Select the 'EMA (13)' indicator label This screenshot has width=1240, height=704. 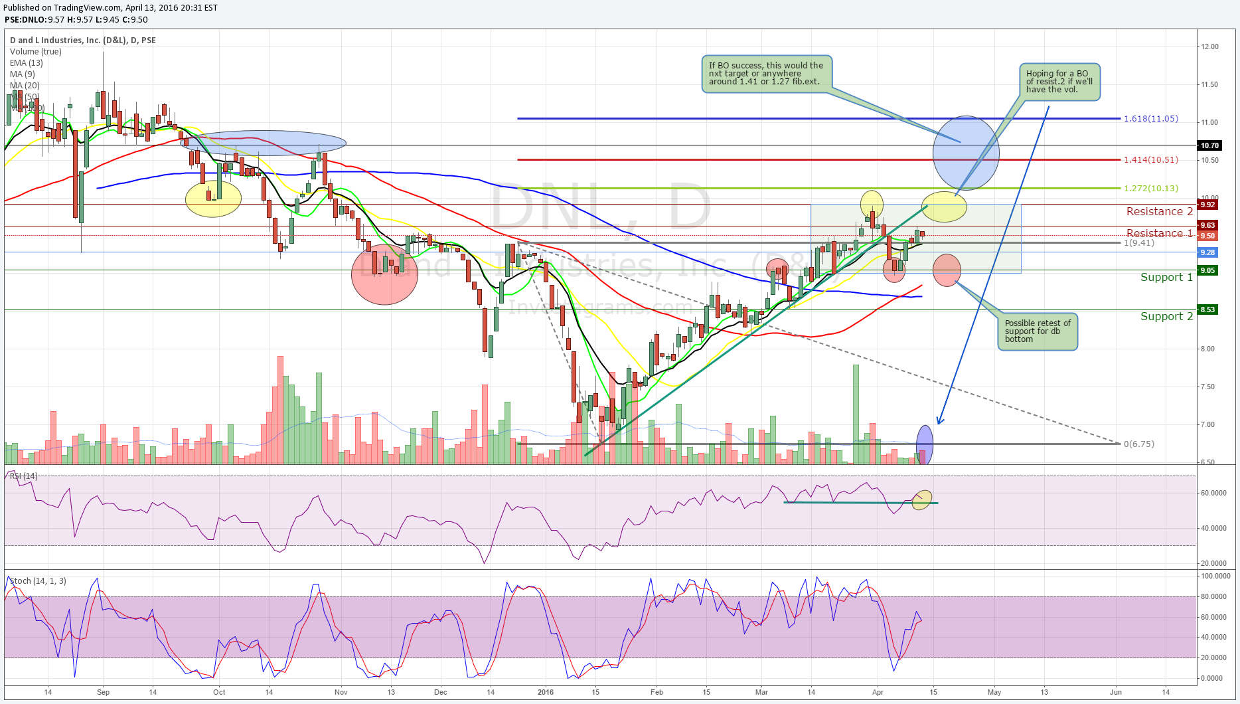tap(27, 62)
